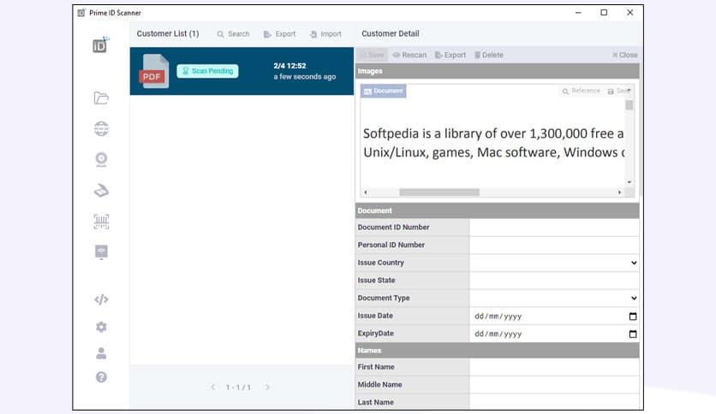Open settings gear icon in sidebar
This screenshot has width=716, height=414.
pos(101,327)
